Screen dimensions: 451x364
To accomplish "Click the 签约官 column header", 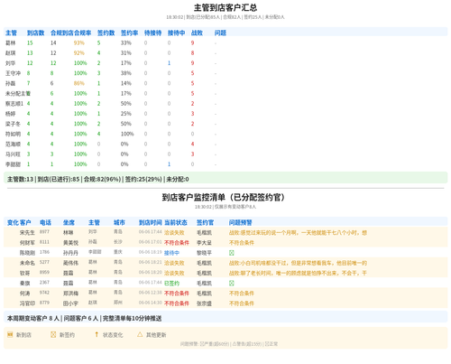I will tap(205, 222).
